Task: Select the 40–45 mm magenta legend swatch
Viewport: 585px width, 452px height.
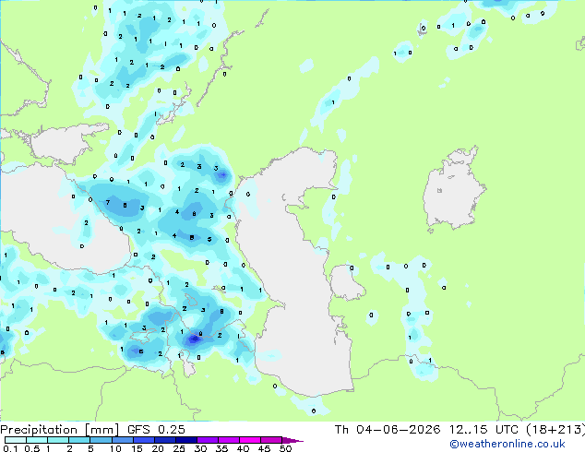Action: (x=250, y=440)
